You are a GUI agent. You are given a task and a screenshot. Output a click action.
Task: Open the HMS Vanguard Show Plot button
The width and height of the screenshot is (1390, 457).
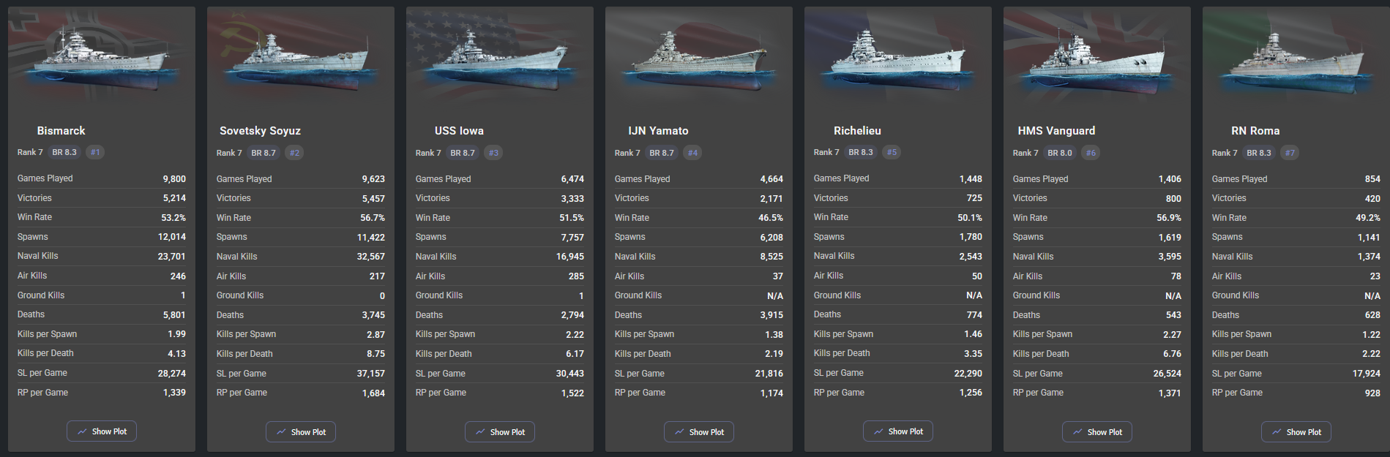pyautogui.click(x=1096, y=432)
